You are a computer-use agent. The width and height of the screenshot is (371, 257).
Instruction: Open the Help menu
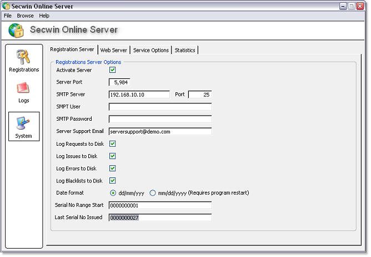point(44,16)
